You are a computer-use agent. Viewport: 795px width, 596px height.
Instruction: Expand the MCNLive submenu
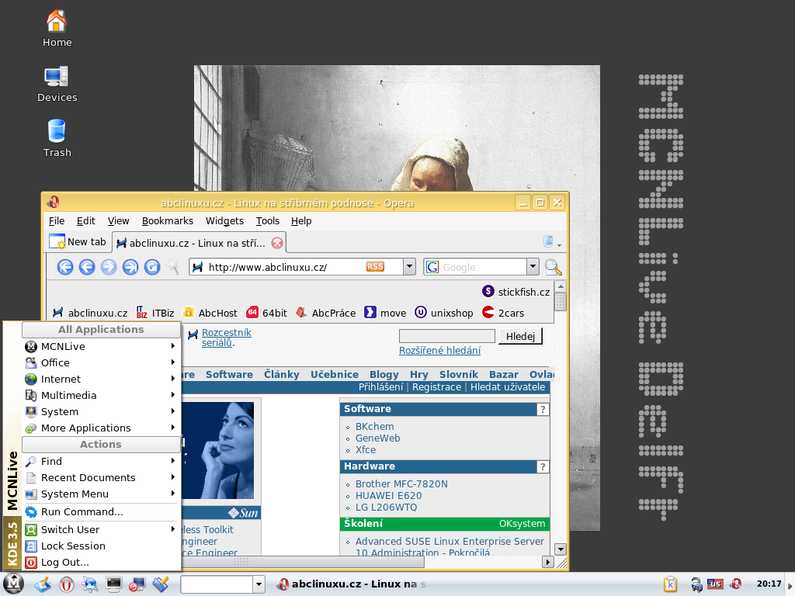pyautogui.click(x=102, y=347)
